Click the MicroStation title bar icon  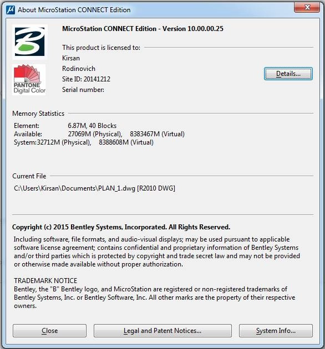pos(11,10)
